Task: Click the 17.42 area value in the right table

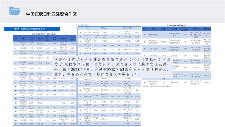Action: [x=185, y=76]
